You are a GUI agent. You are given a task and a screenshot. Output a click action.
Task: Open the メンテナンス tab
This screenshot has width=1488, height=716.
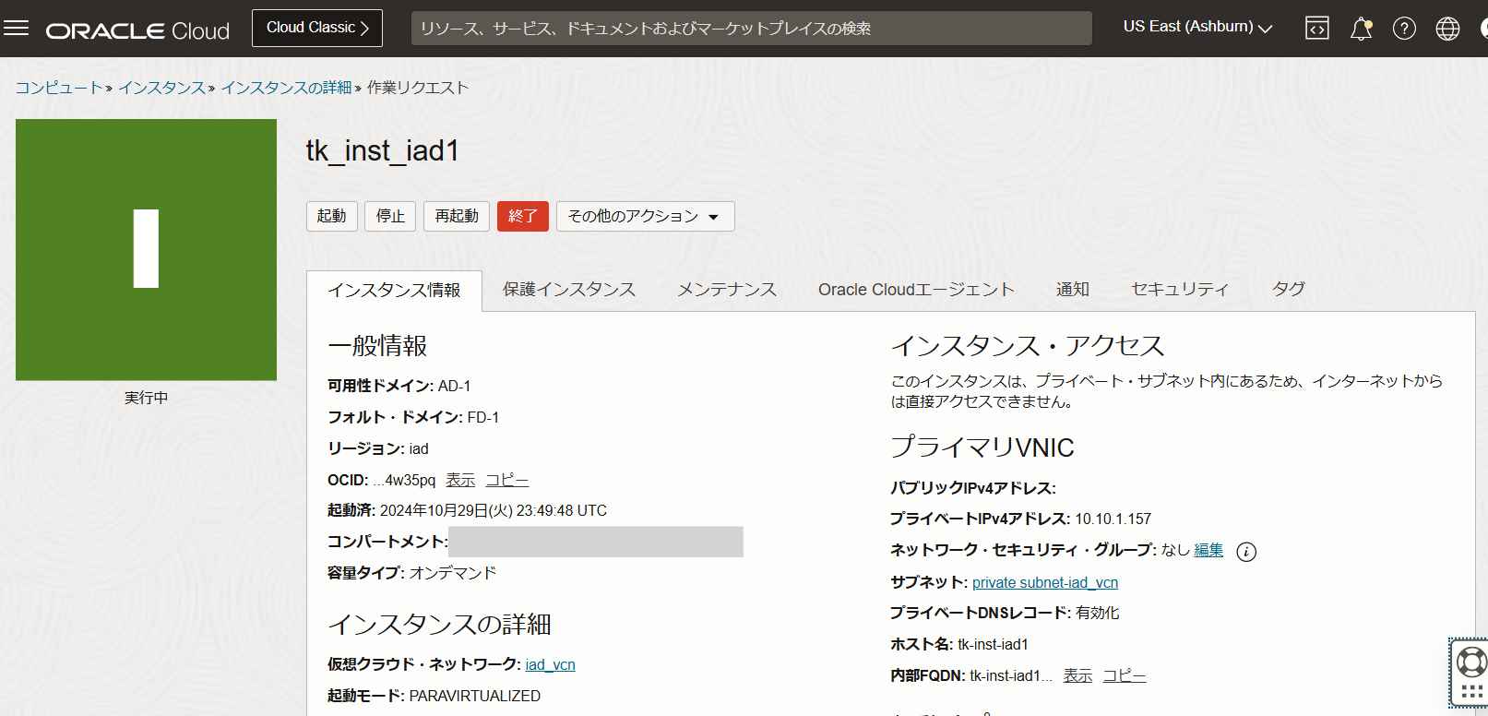727,290
